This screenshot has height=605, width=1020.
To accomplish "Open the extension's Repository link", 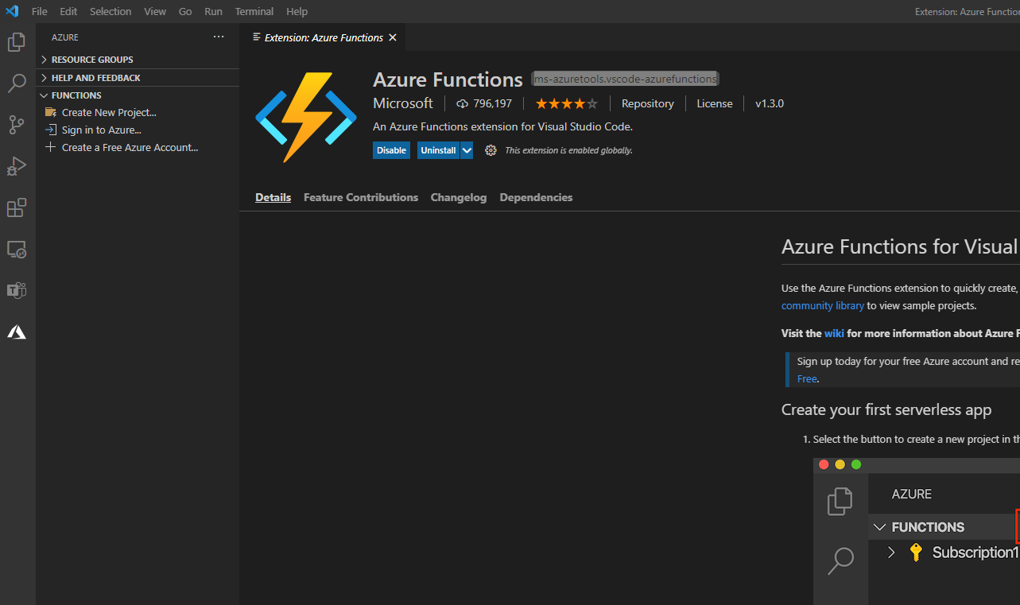I will [x=646, y=103].
